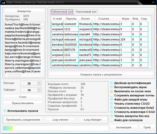
Task: Click the Трей button
Action: (147, 127)
